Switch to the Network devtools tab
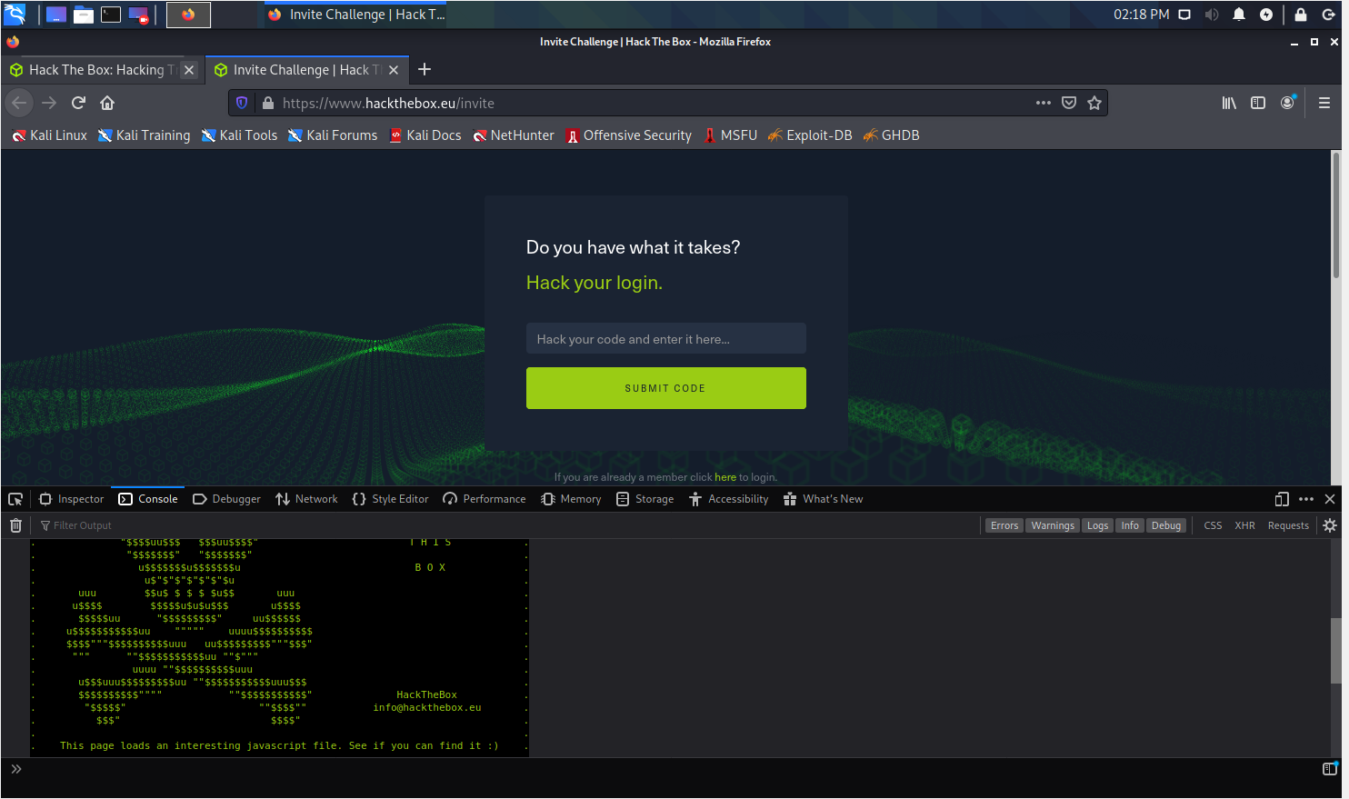The image size is (1349, 799). point(306,499)
